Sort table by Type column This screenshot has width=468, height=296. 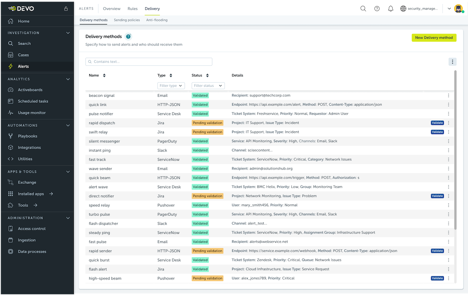(x=170, y=75)
